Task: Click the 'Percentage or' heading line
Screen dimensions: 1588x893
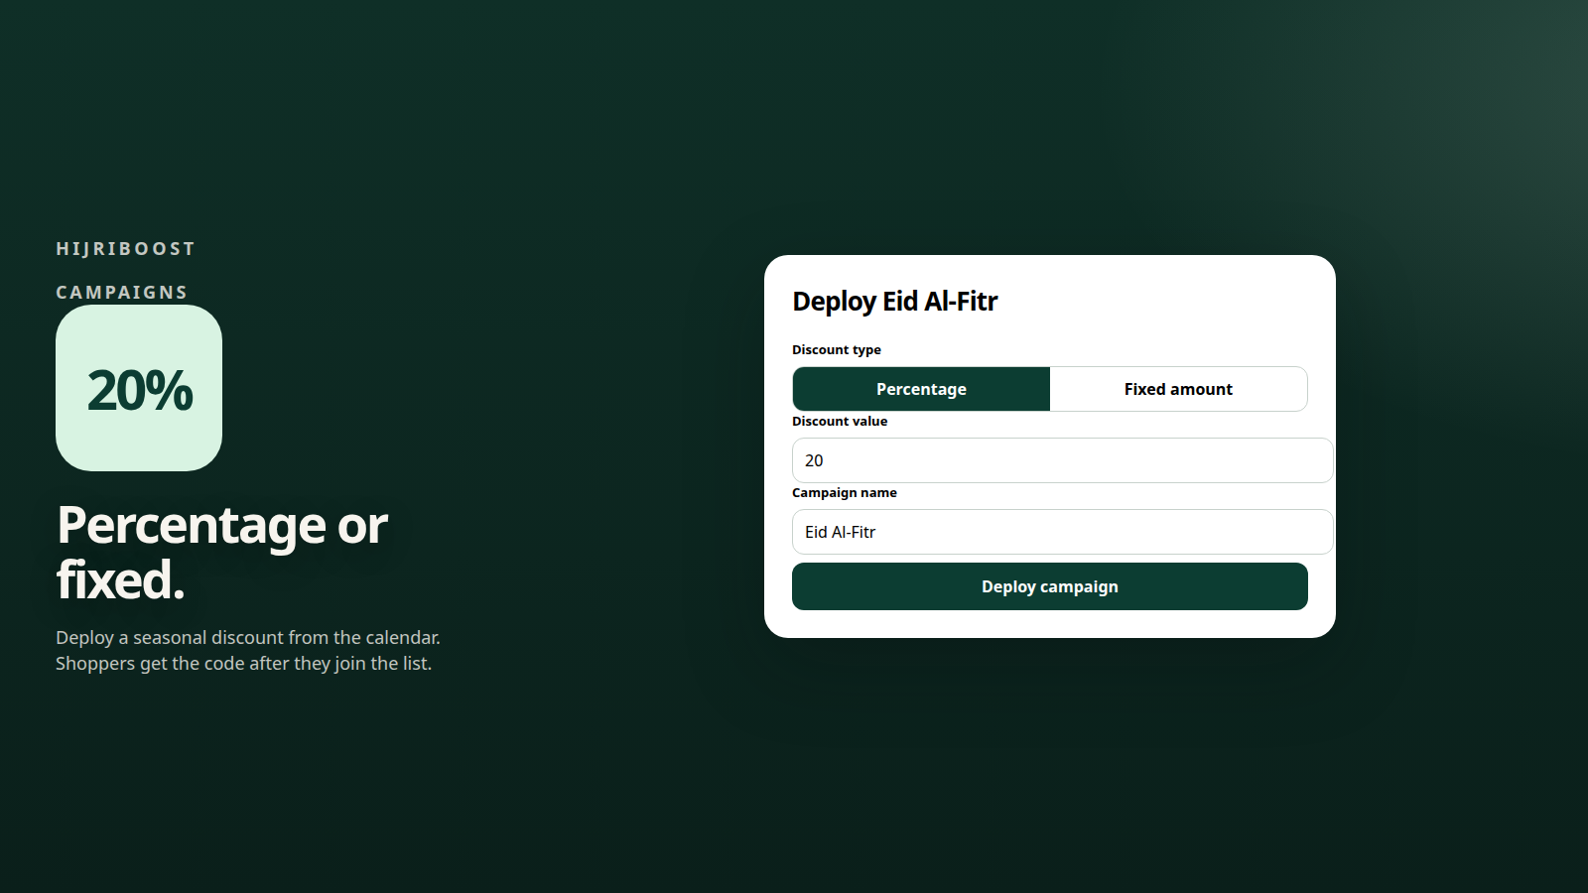Action: pyautogui.click(x=222, y=525)
